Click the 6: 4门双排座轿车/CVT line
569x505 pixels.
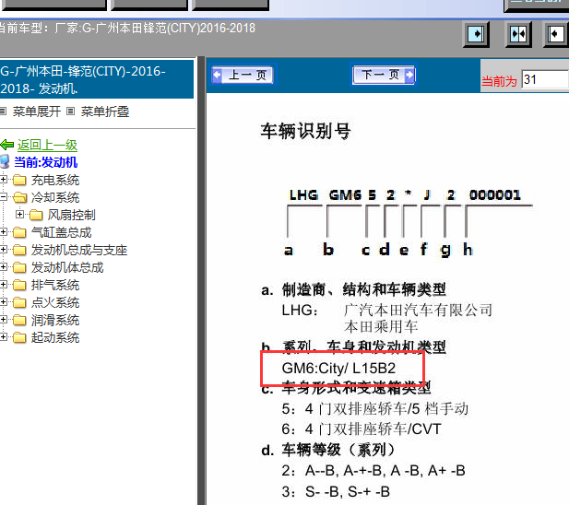click(x=362, y=429)
